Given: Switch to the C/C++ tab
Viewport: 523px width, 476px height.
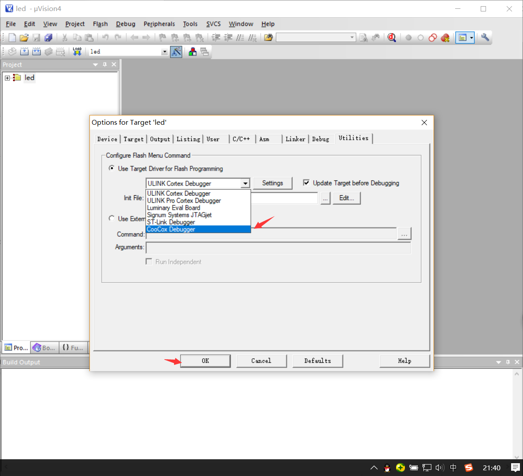Looking at the screenshot, I should (241, 139).
